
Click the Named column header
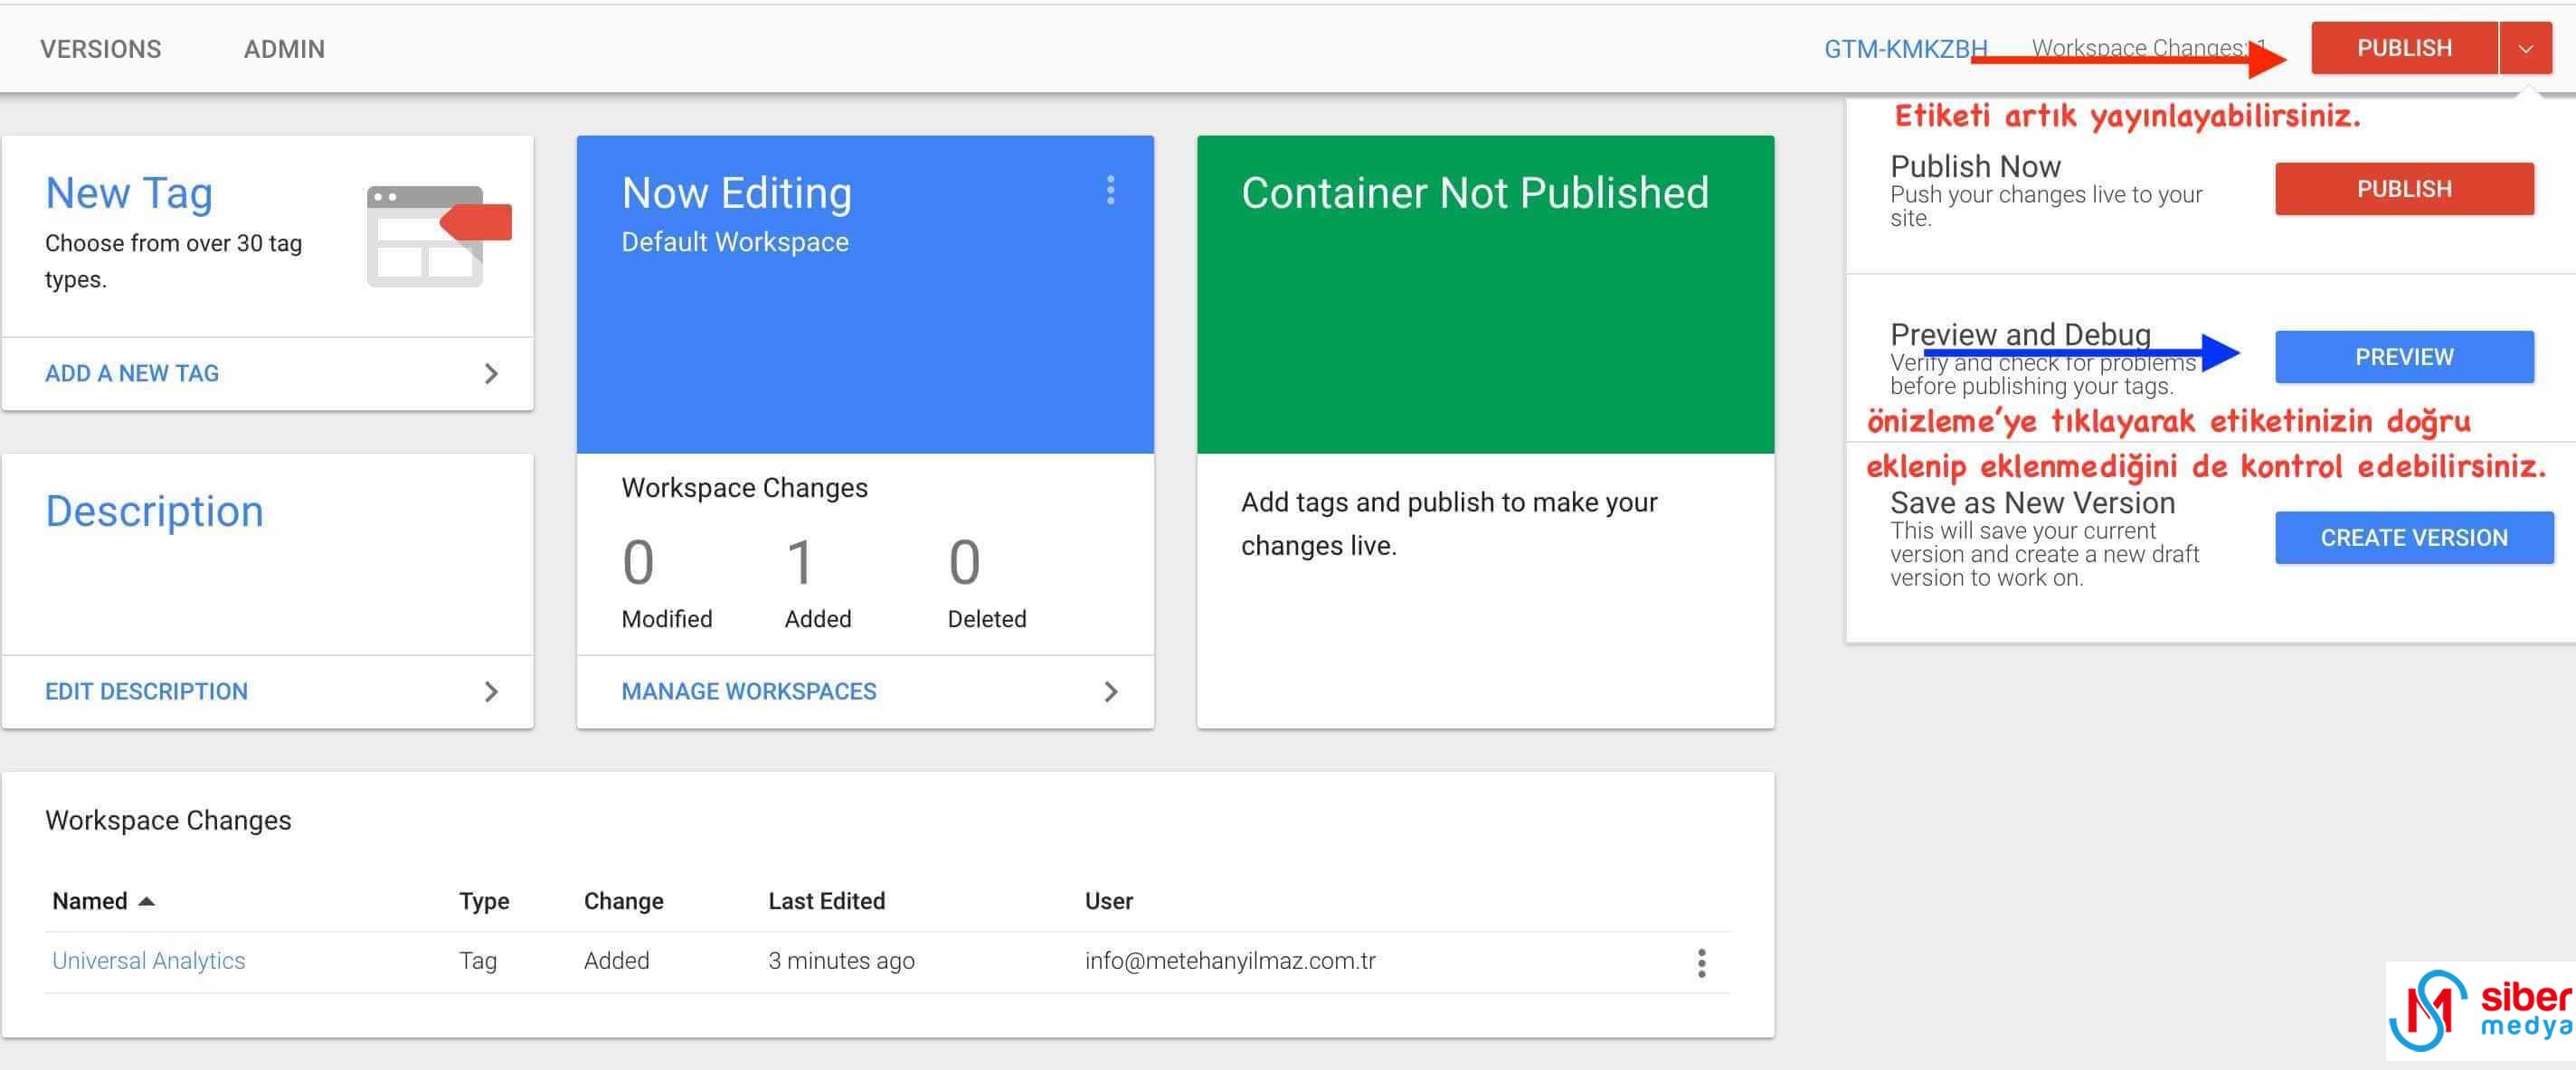(x=89, y=901)
